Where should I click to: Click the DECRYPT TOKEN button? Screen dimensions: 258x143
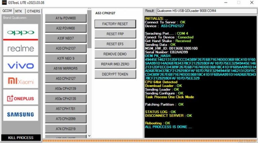pyautogui.click(x=115, y=74)
